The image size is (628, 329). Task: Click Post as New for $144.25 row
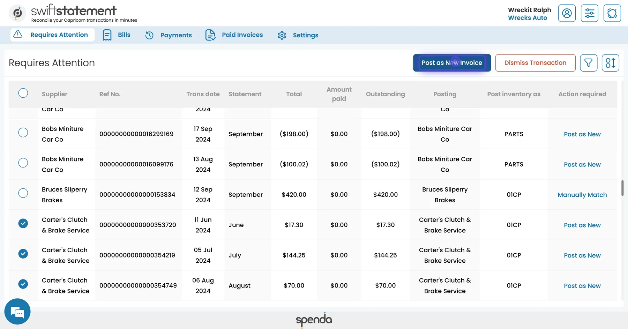582,256
